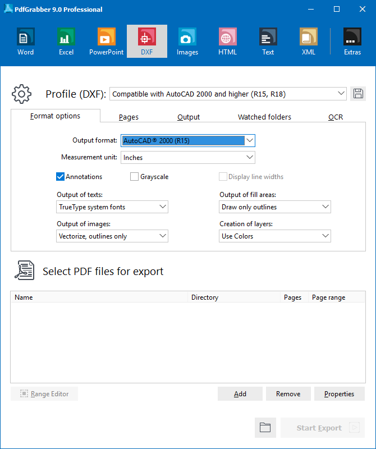Click the Select PDF files document icon

tap(25, 271)
